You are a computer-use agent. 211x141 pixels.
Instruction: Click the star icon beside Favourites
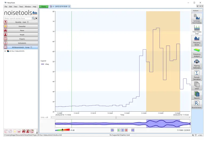coord(6,26)
